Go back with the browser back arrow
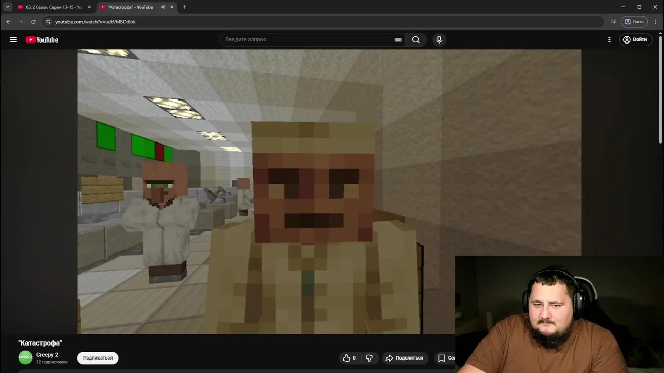The image size is (664, 373). 8,22
